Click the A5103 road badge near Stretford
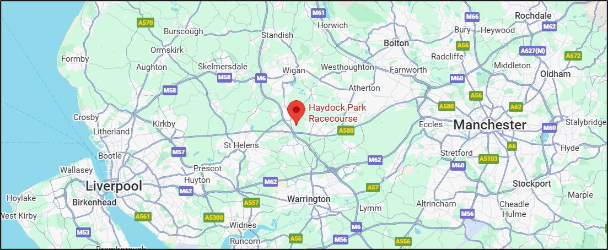The image size is (608, 250). click(x=488, y=159)
